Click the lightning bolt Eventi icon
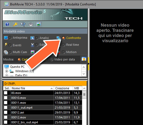 click(x=6, y=45)
